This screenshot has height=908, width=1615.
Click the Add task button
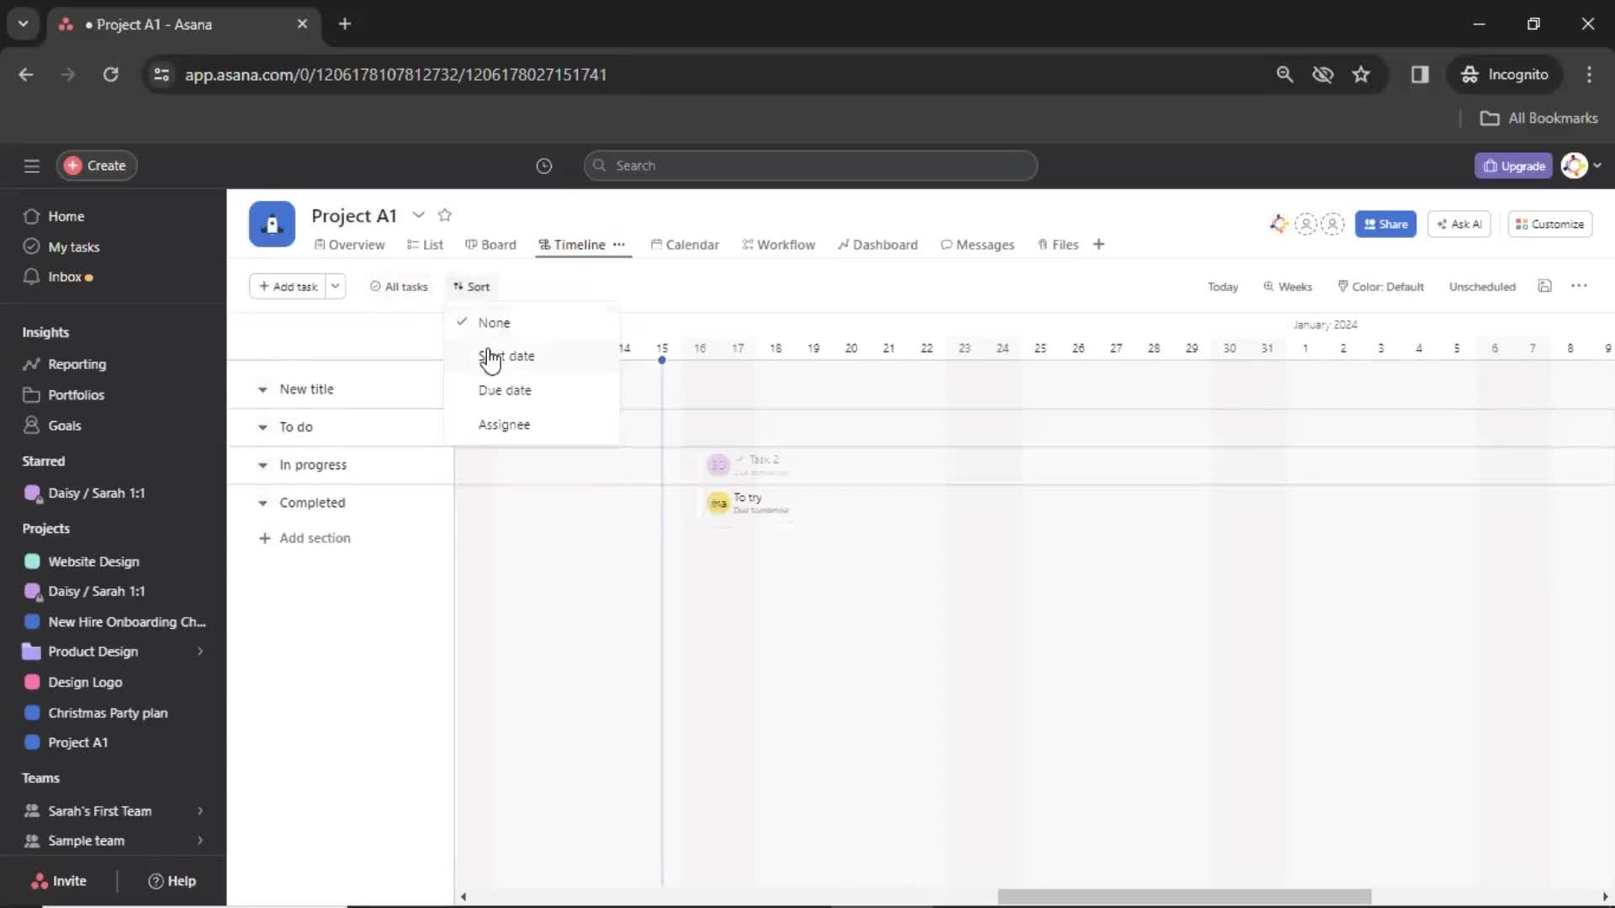[x=289, y=286]
